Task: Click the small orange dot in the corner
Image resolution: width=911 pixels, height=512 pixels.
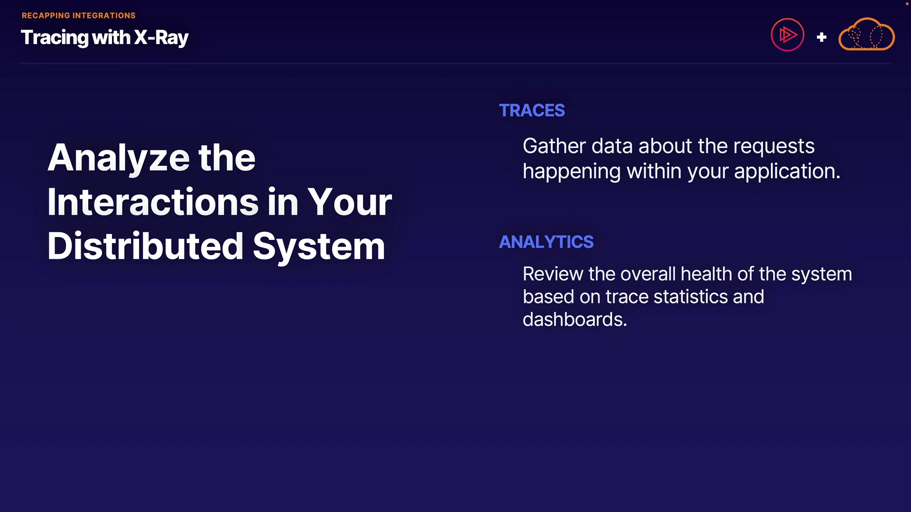Action: pyautogui.click(x=907, y=3)
